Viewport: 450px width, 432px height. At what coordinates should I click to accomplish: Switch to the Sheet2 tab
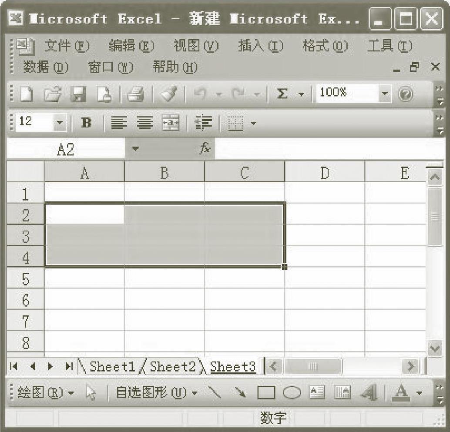[172, 367]
